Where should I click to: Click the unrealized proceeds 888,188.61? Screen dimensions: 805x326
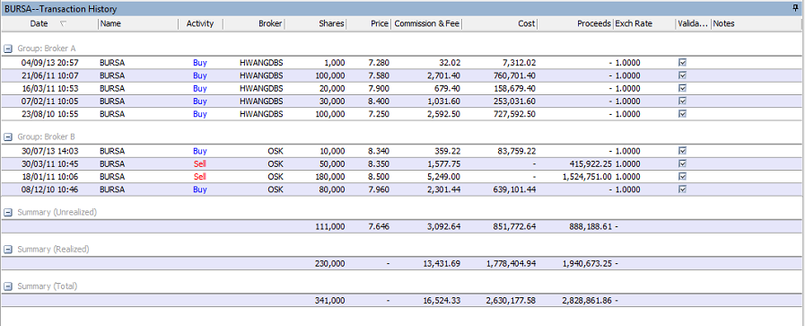pos(591,226)
